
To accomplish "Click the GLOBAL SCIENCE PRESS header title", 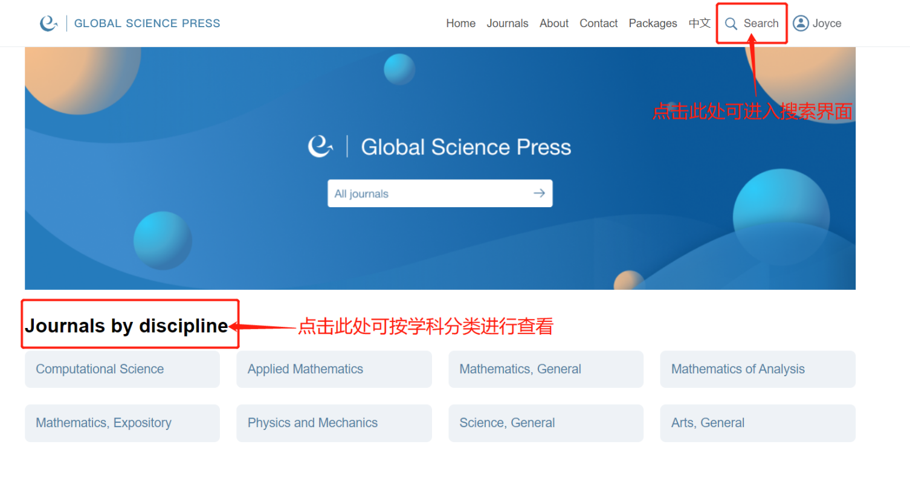I will coord(147,24).
